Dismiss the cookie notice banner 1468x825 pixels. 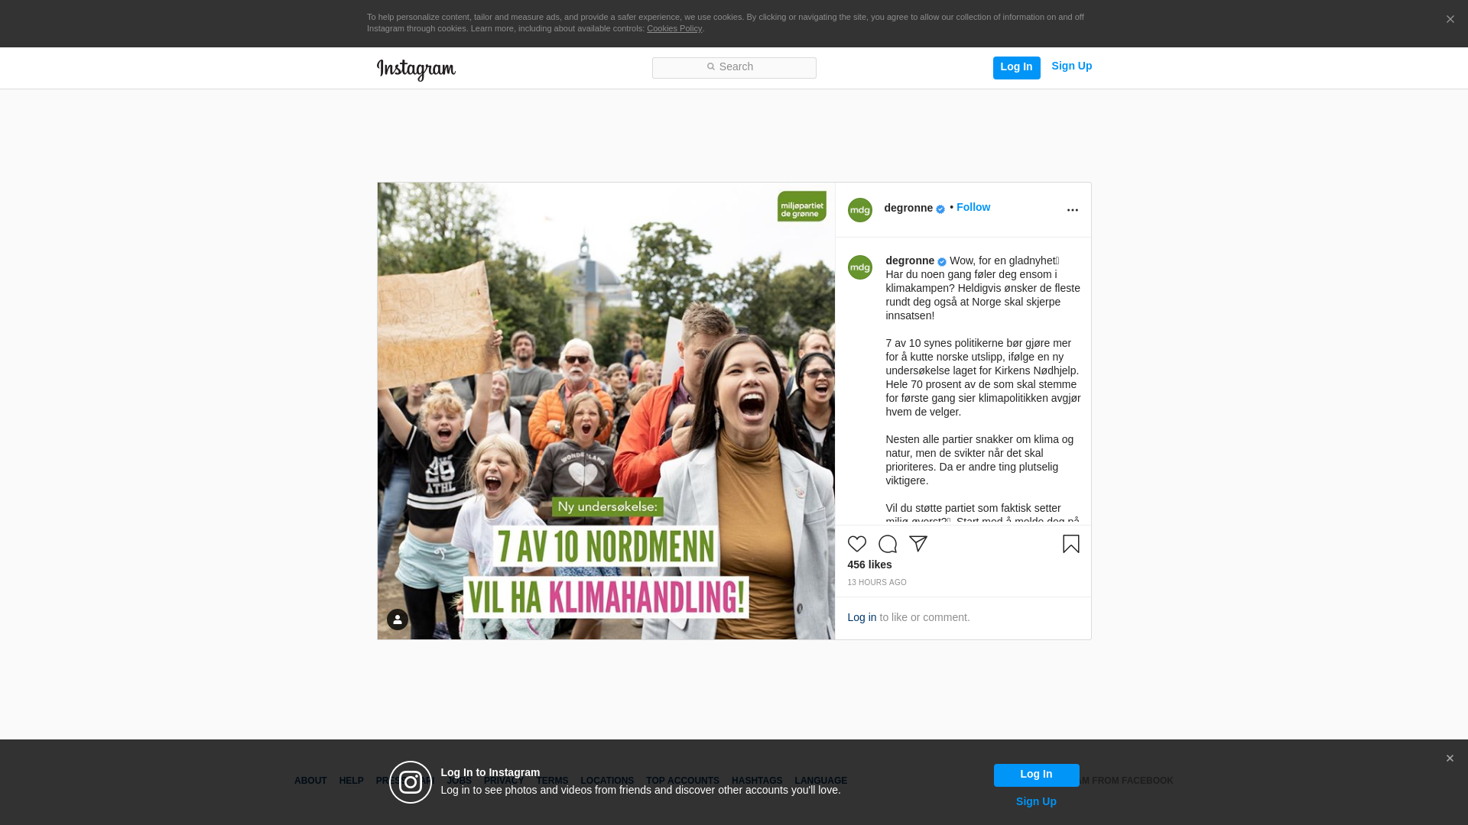[1450, 20]
